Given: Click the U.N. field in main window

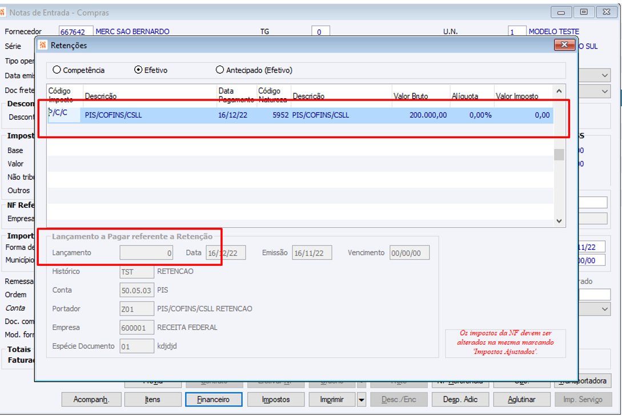Looking at the screenshot, I should pyautogui.click(x=517, y=32).
